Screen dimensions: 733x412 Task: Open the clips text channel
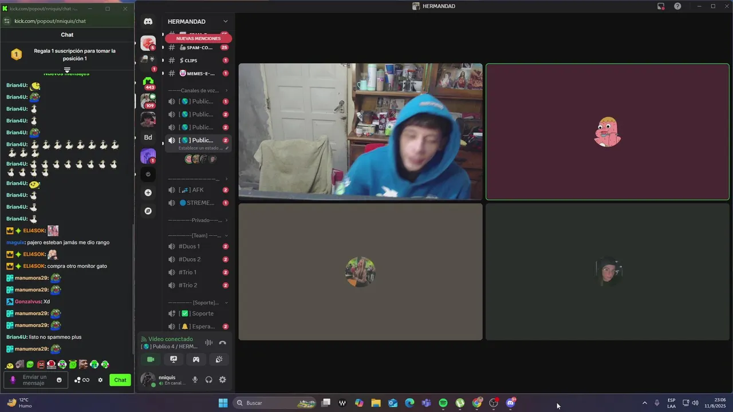[198, 60]
